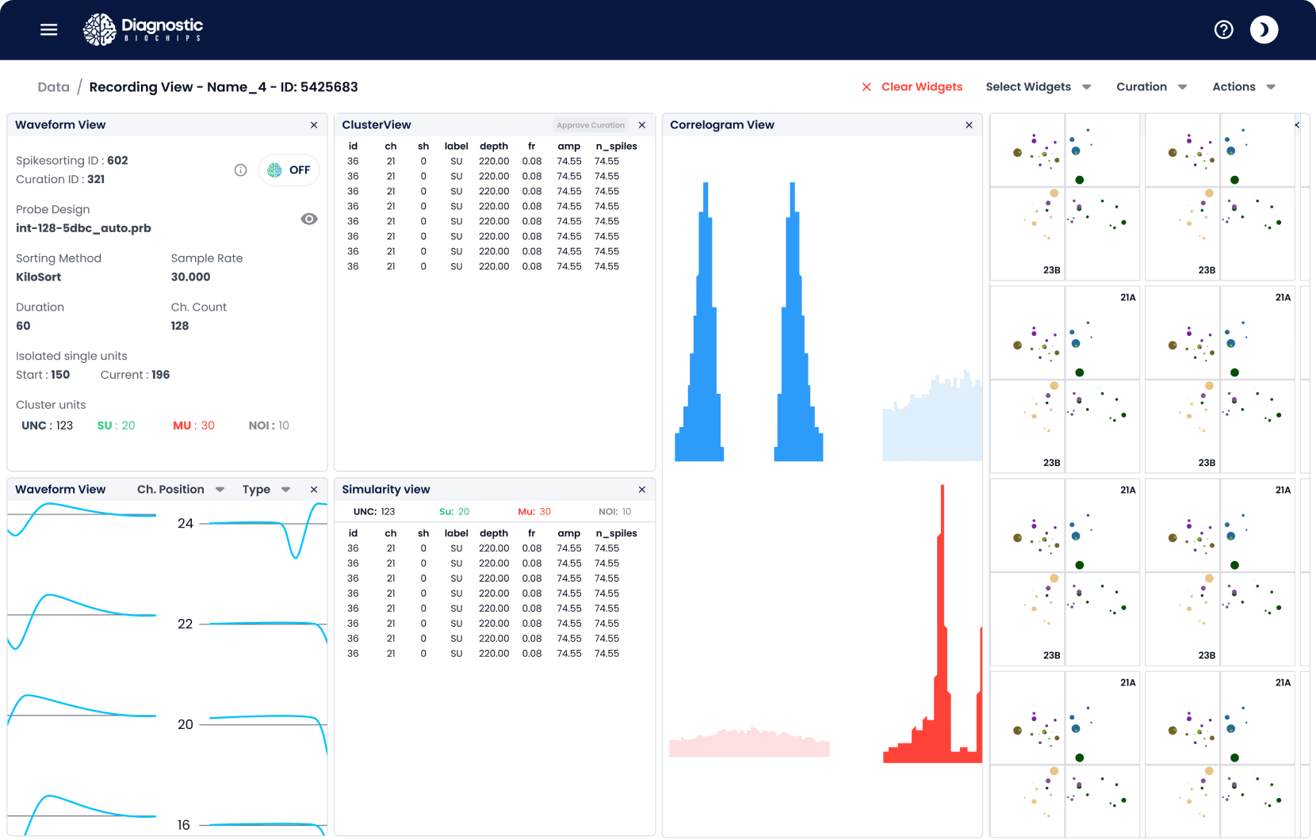Close the top Waveform View info panel
This screenshot has width=1316, height=840.
(x=314, y=125)
